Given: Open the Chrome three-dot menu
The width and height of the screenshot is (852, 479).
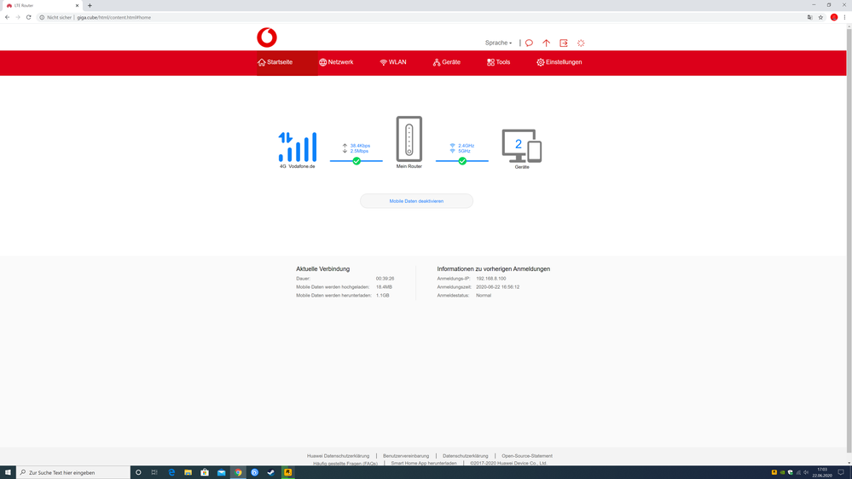Looking at the screenshot, I should [x=844, y=17].
